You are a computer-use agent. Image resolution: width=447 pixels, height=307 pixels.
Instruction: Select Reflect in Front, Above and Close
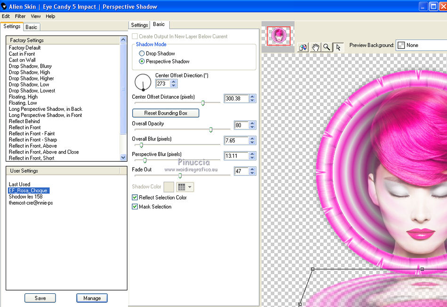[x=44, y=152]
